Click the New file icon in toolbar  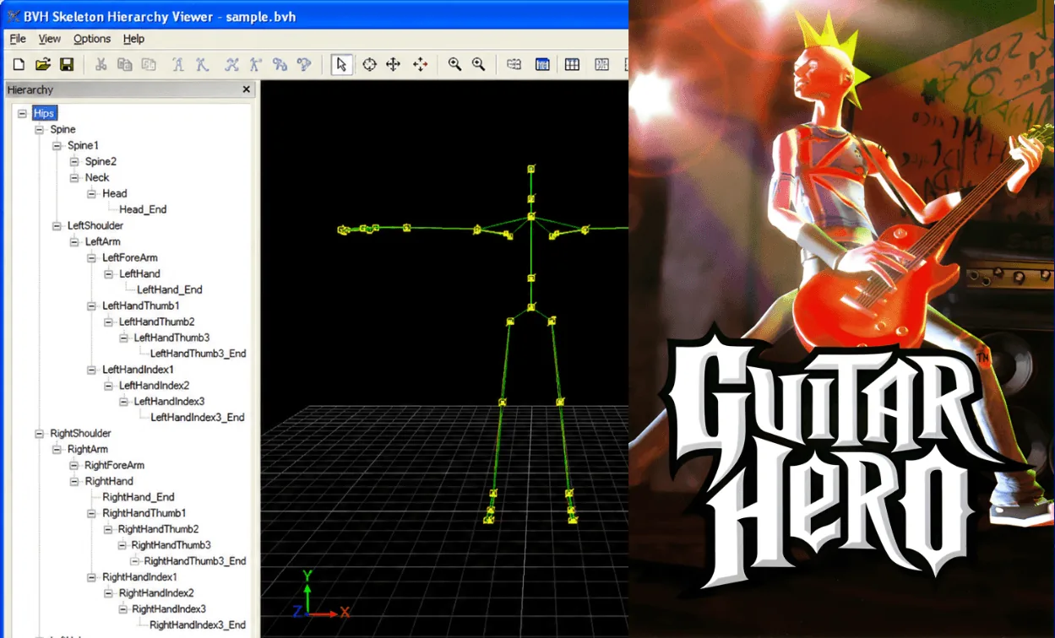[19, 64]
